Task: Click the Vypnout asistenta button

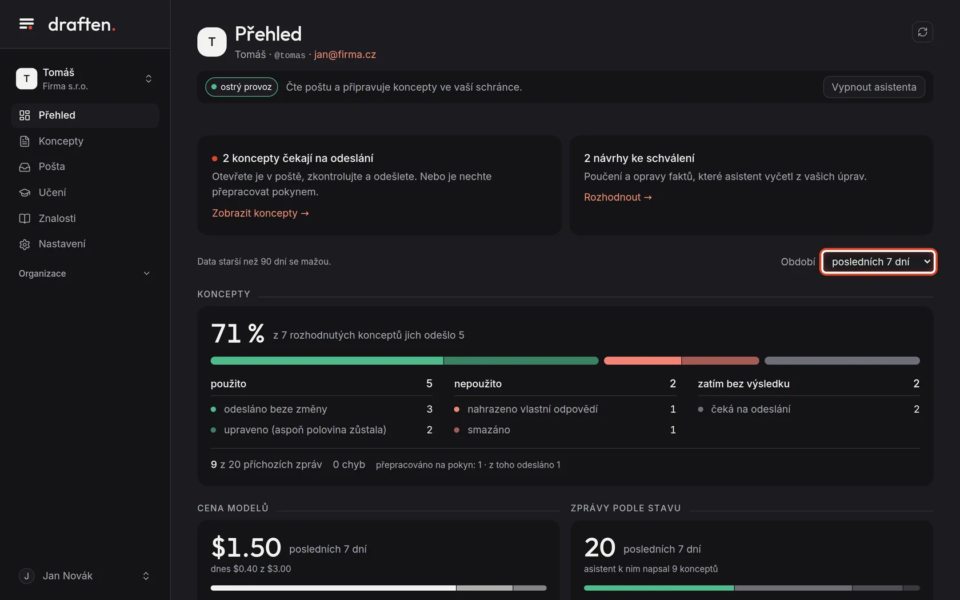Action: tap(874, 87)
